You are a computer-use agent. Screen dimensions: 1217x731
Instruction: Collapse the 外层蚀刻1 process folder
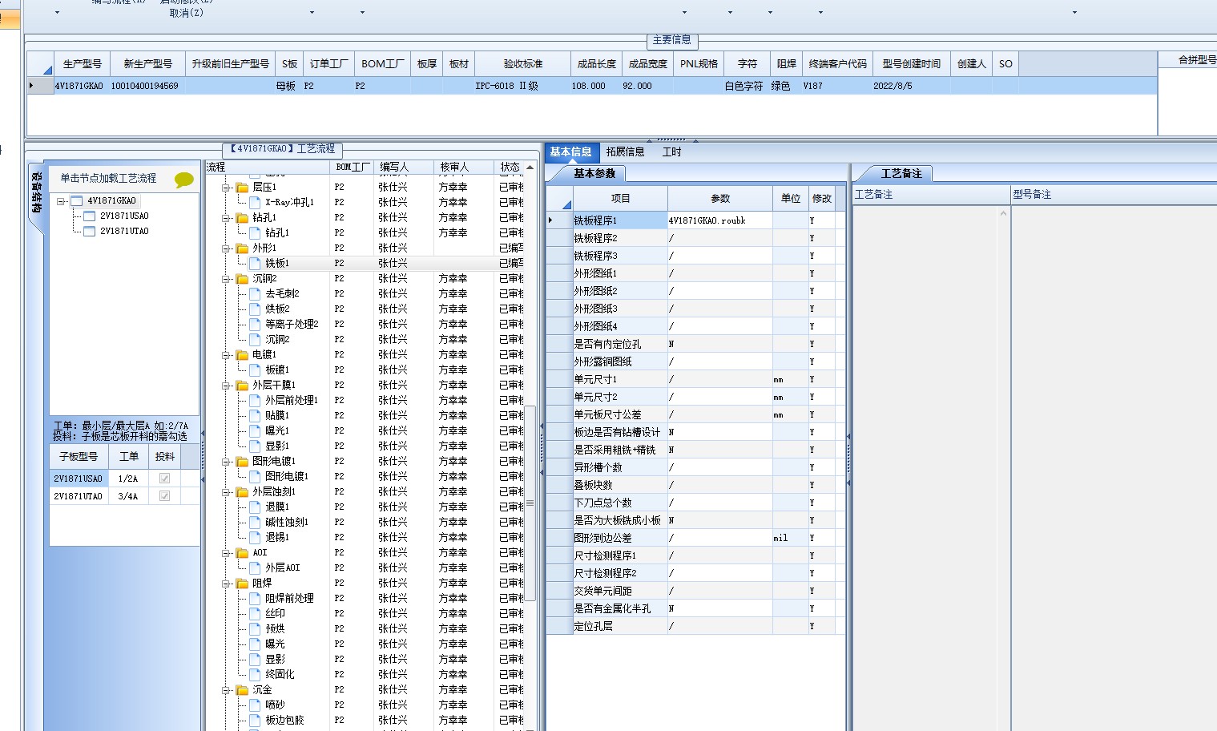click(x=226, y=491)
